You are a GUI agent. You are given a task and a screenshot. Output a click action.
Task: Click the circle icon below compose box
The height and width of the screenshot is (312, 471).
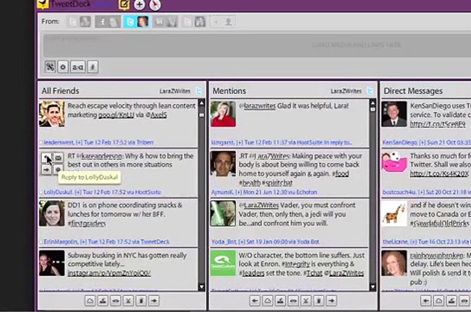coord(63,67)
